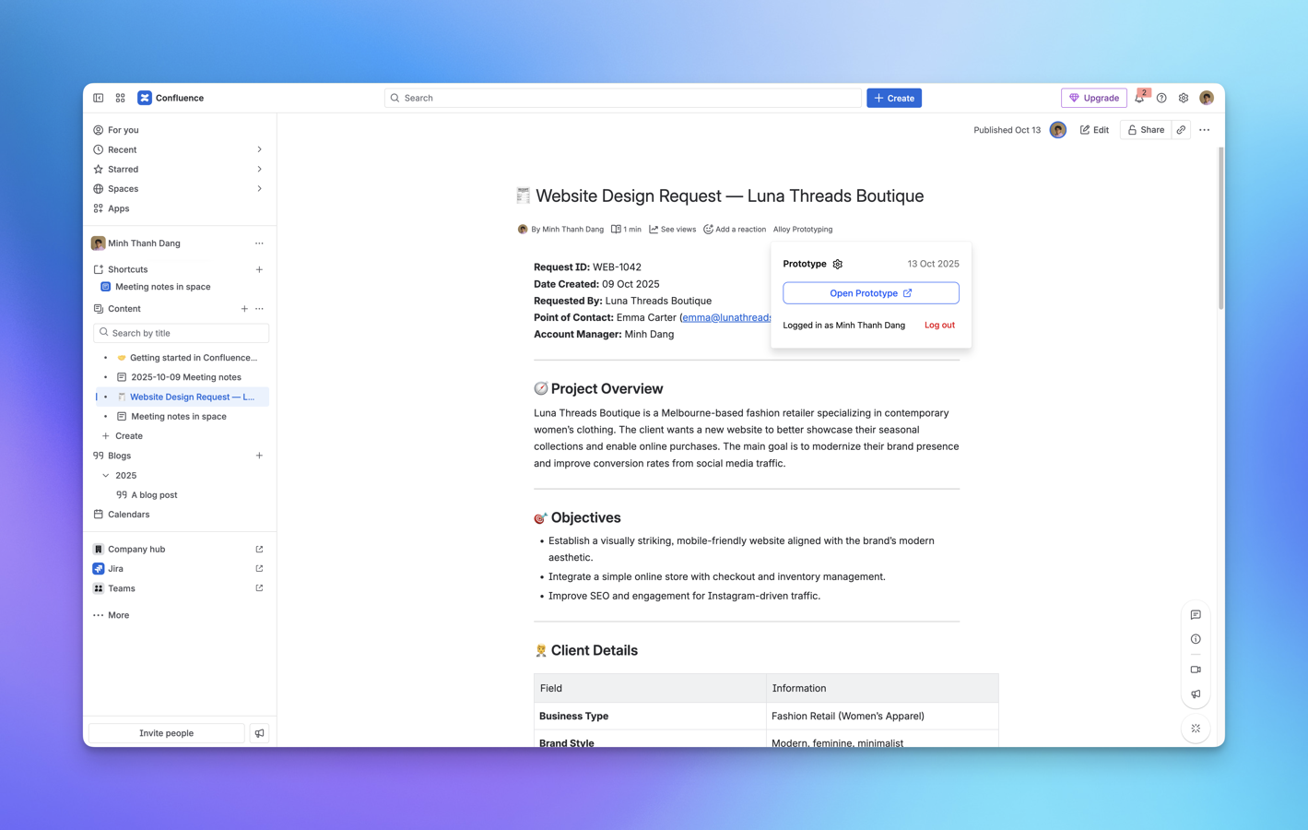Click the page info icon on right sidebar

point(1196,638)
